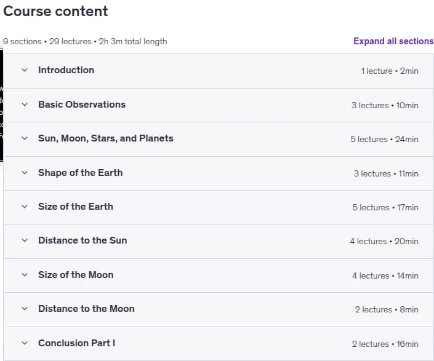This screenshot has width=434, height=361.
Task: Open the Distance to the Moon title
Action: click(x=86, y=309)
